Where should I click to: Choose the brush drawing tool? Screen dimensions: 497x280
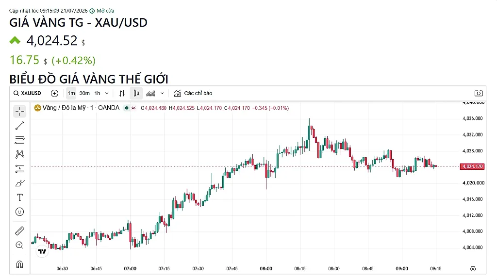(x=19, y=183)
